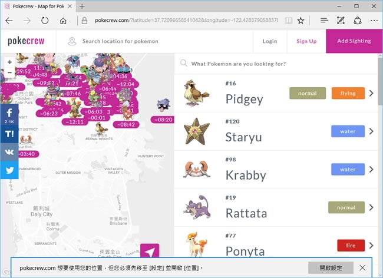
Task: Click the Ponyta fire type tag
Action: tap(351, 246)
